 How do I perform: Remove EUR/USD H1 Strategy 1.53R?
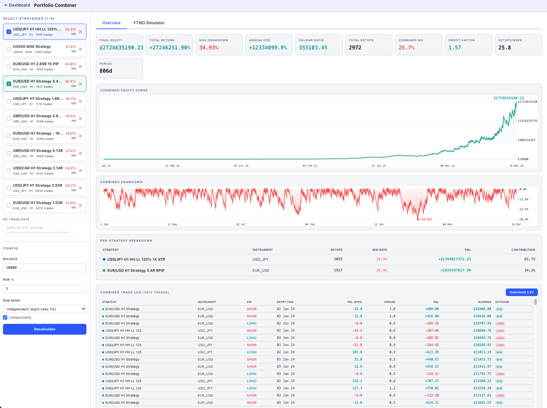coord(81,205)
